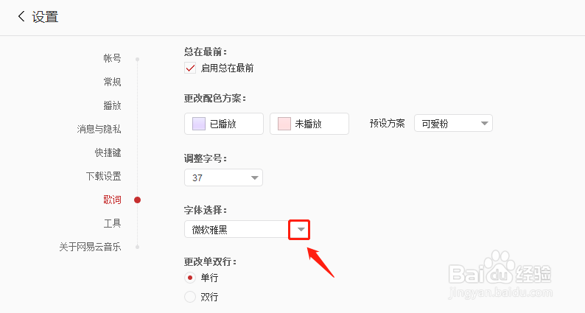The height and width of the screenshot is (313, 585).
Task: Pick the pink 未播放 color swatch
Action: 284,124
